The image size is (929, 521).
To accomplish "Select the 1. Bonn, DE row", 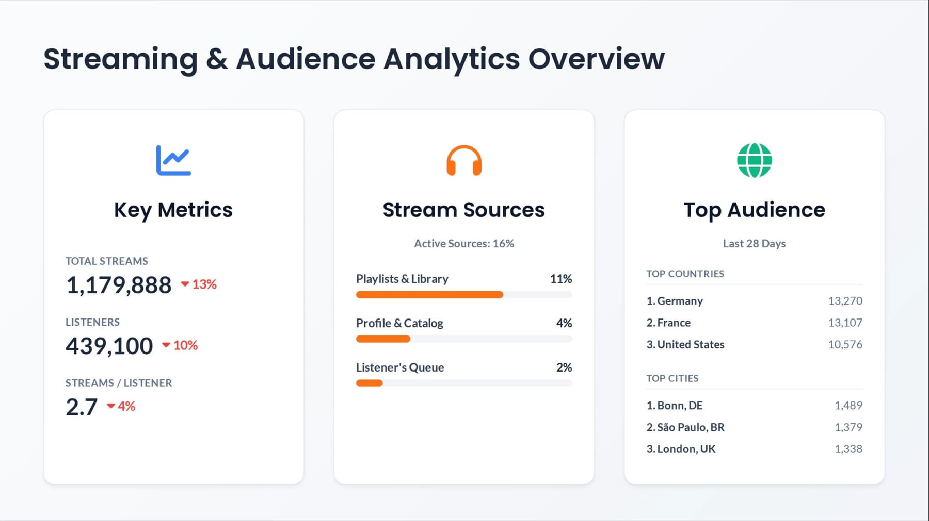I will (755, 406).
